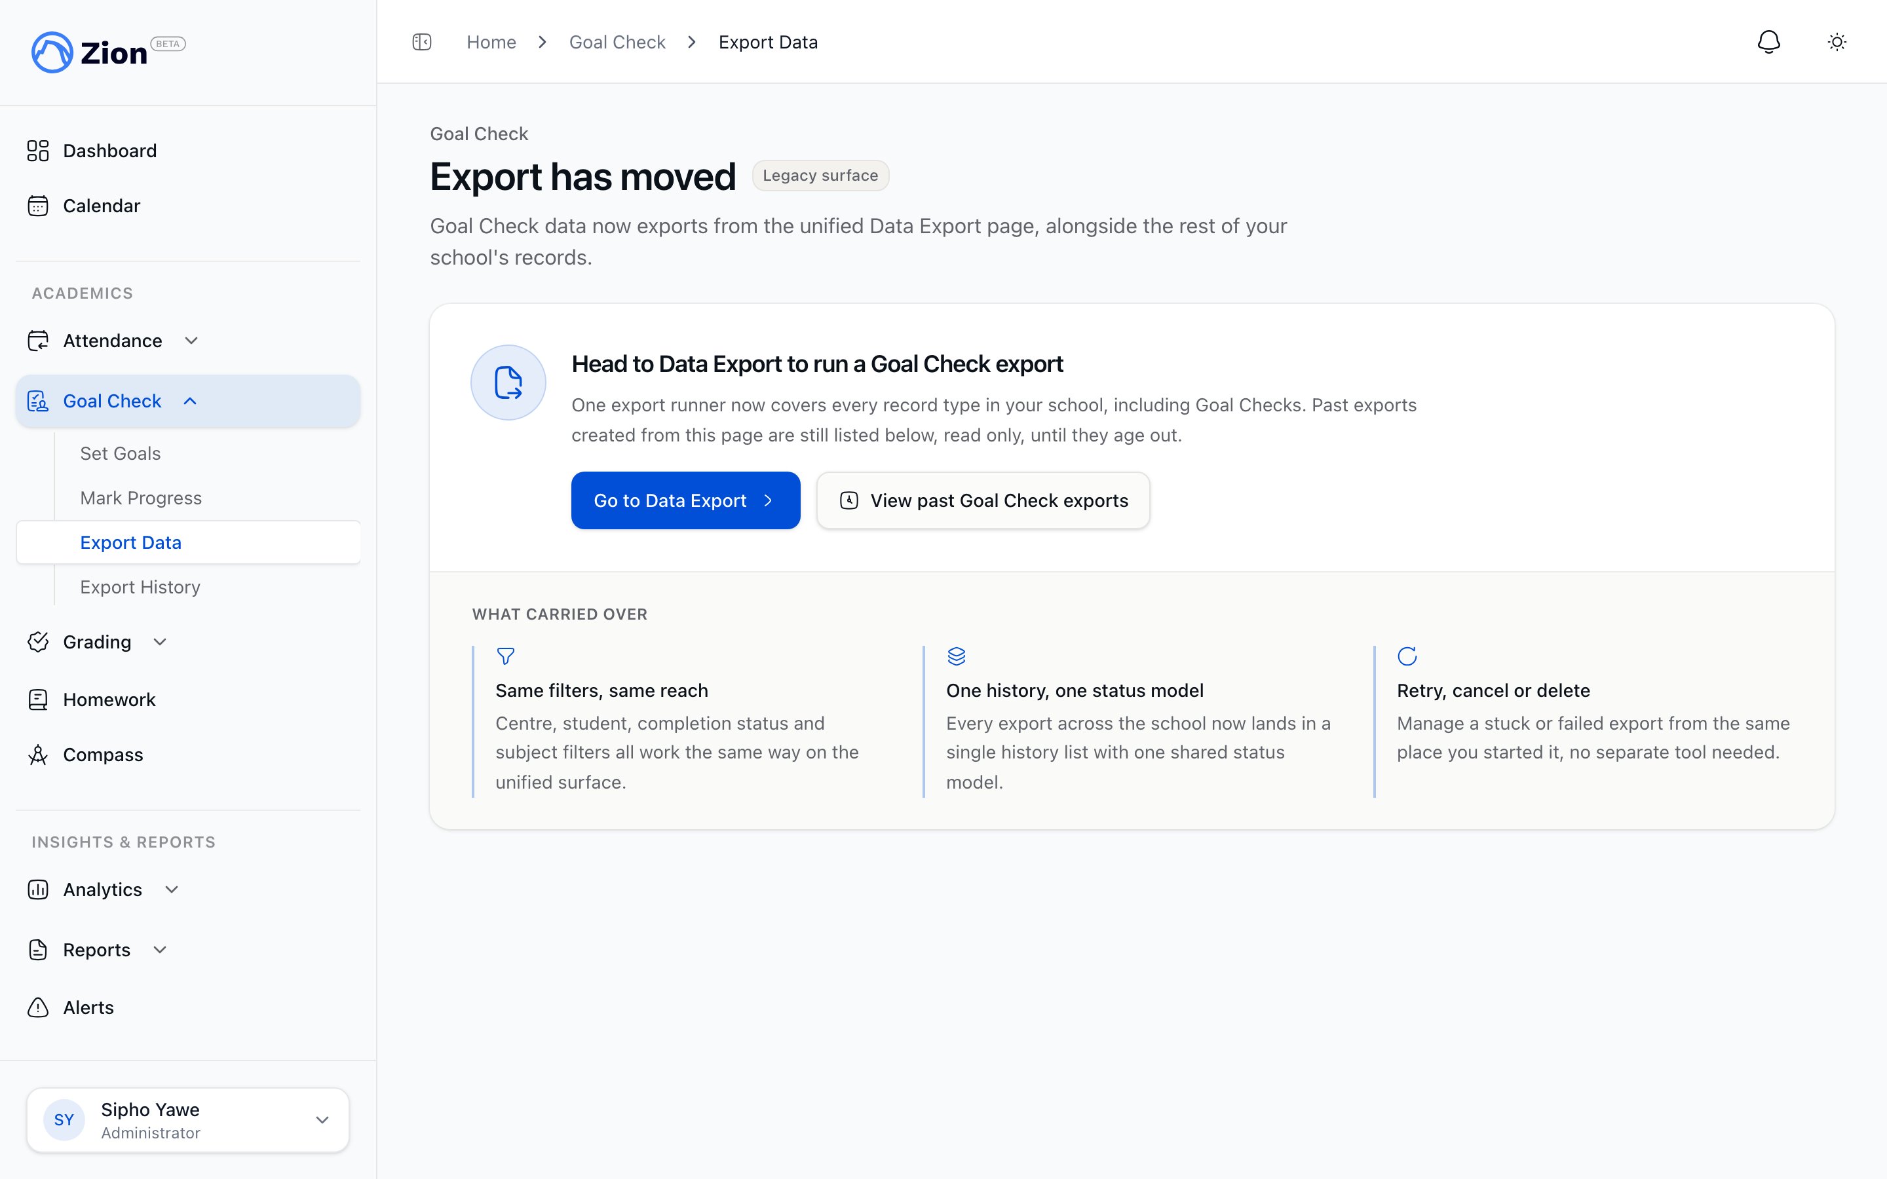Expand the Analytics chevron
This screenshot has width=1887, height=1179.
point(172,889)
